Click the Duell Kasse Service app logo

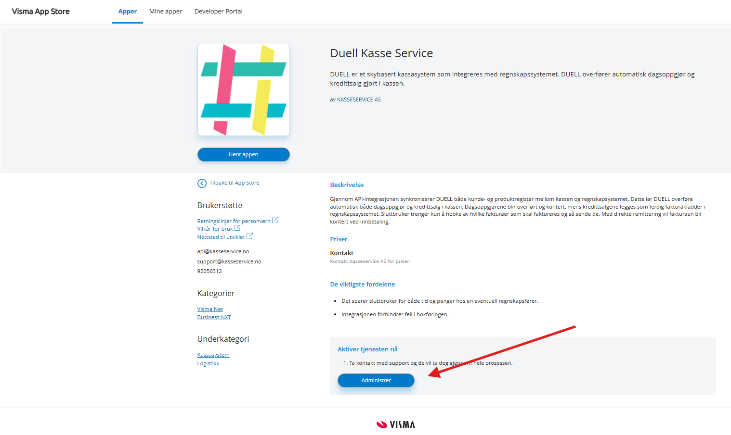click(244, 90)
